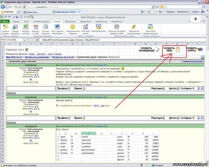Open the Сервис dropdown menu
209x167 pixels.
(196, 12)
